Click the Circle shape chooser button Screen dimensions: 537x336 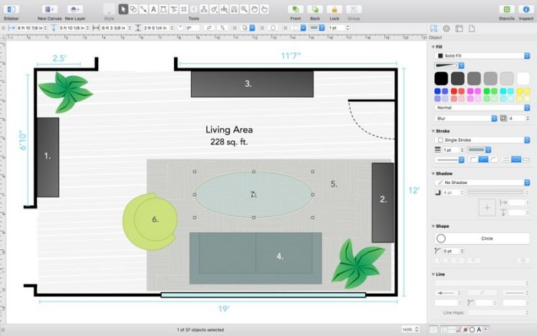tap(483, 239)
